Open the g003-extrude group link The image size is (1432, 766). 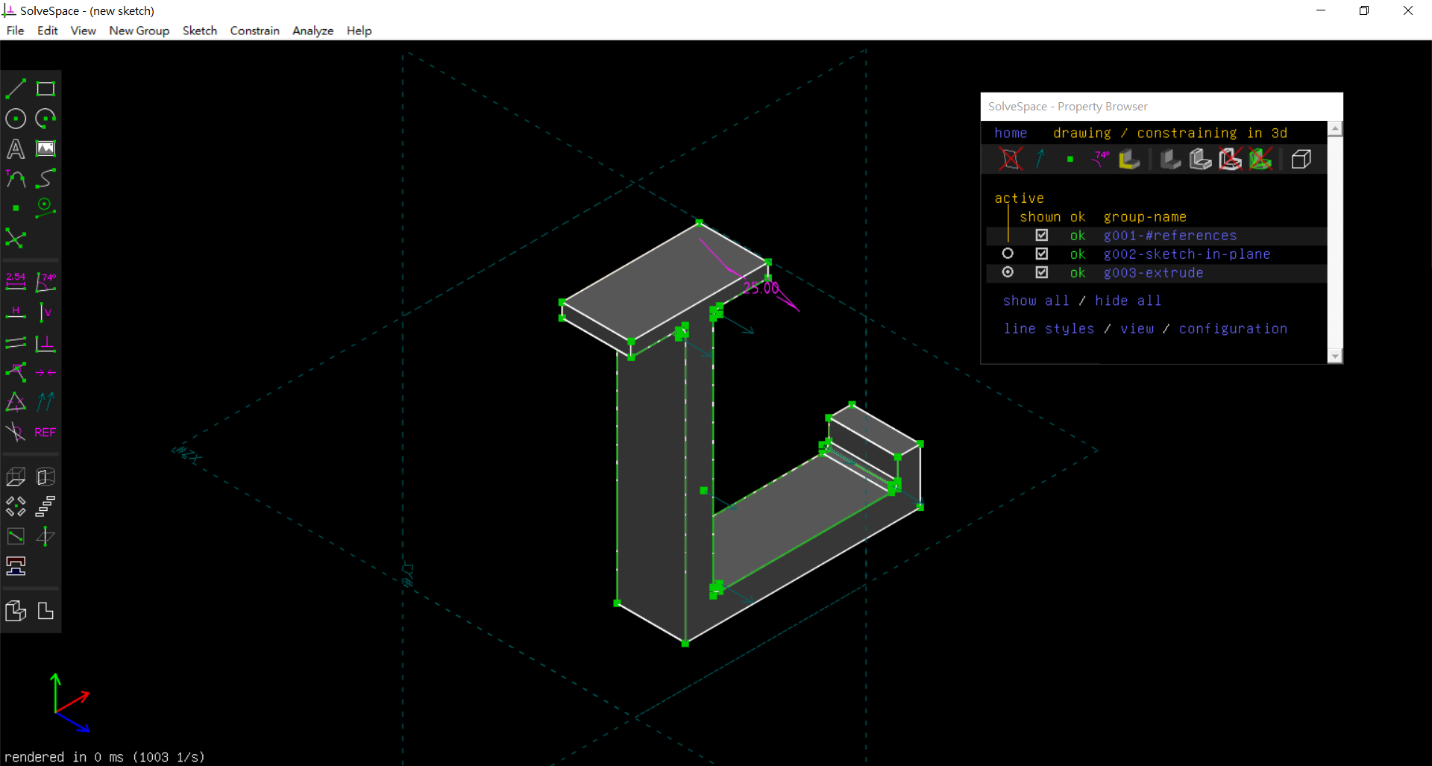1153,273
